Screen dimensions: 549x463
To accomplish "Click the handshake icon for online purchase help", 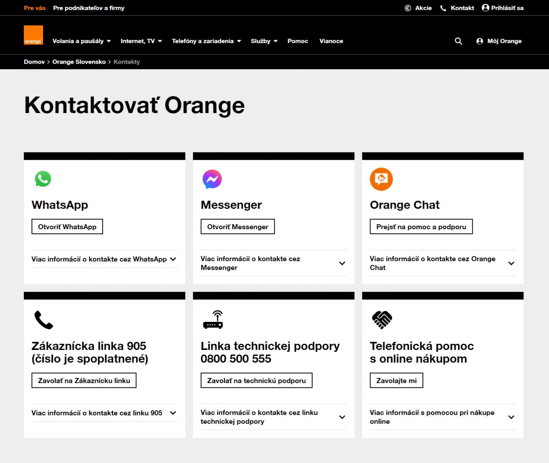I will [x=382, y=320].
